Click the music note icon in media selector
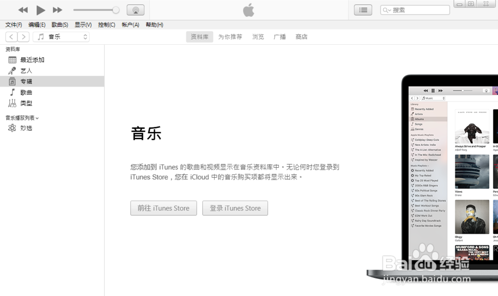498x296 pixels. pyautogui.click(x=41, y=37)
